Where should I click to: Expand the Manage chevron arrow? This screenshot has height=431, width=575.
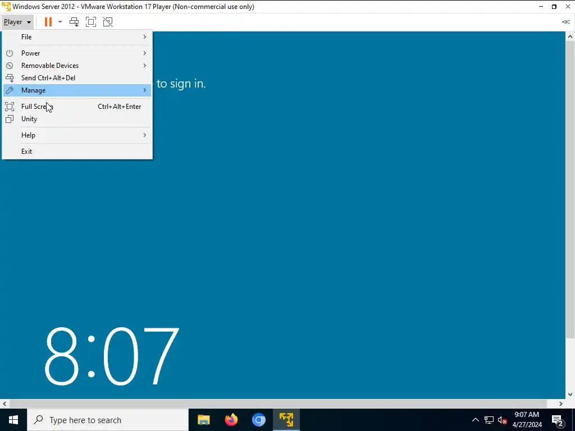click(x=144, y=90)
